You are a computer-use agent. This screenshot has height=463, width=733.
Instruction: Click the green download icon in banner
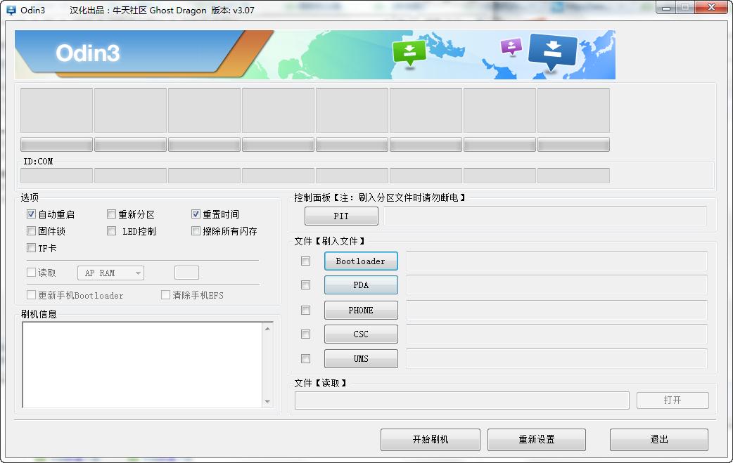click(409, 52)
